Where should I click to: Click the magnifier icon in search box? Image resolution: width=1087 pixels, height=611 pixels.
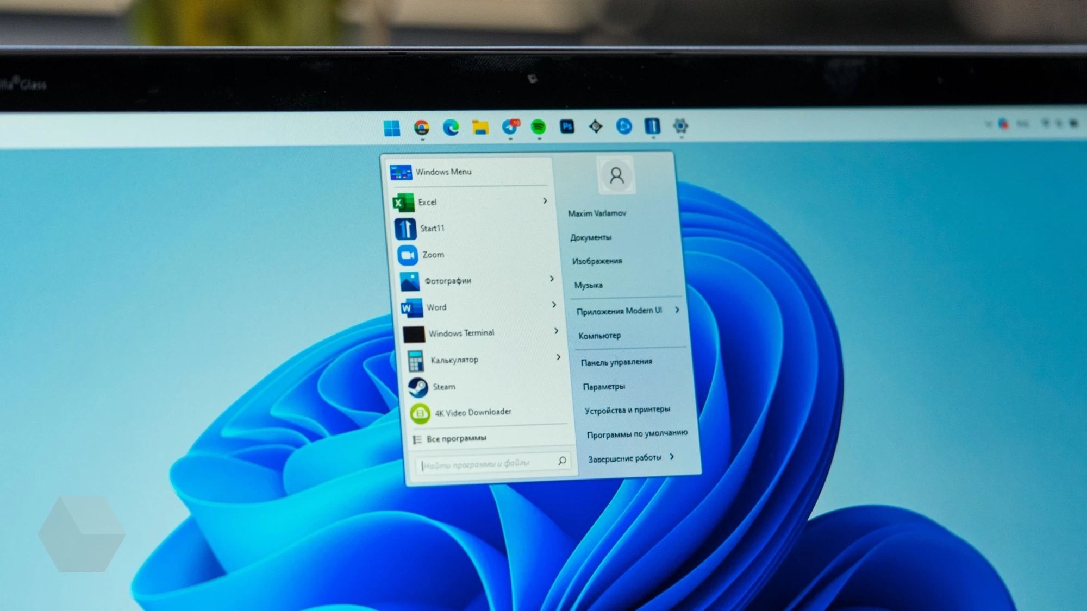(562, 461)
